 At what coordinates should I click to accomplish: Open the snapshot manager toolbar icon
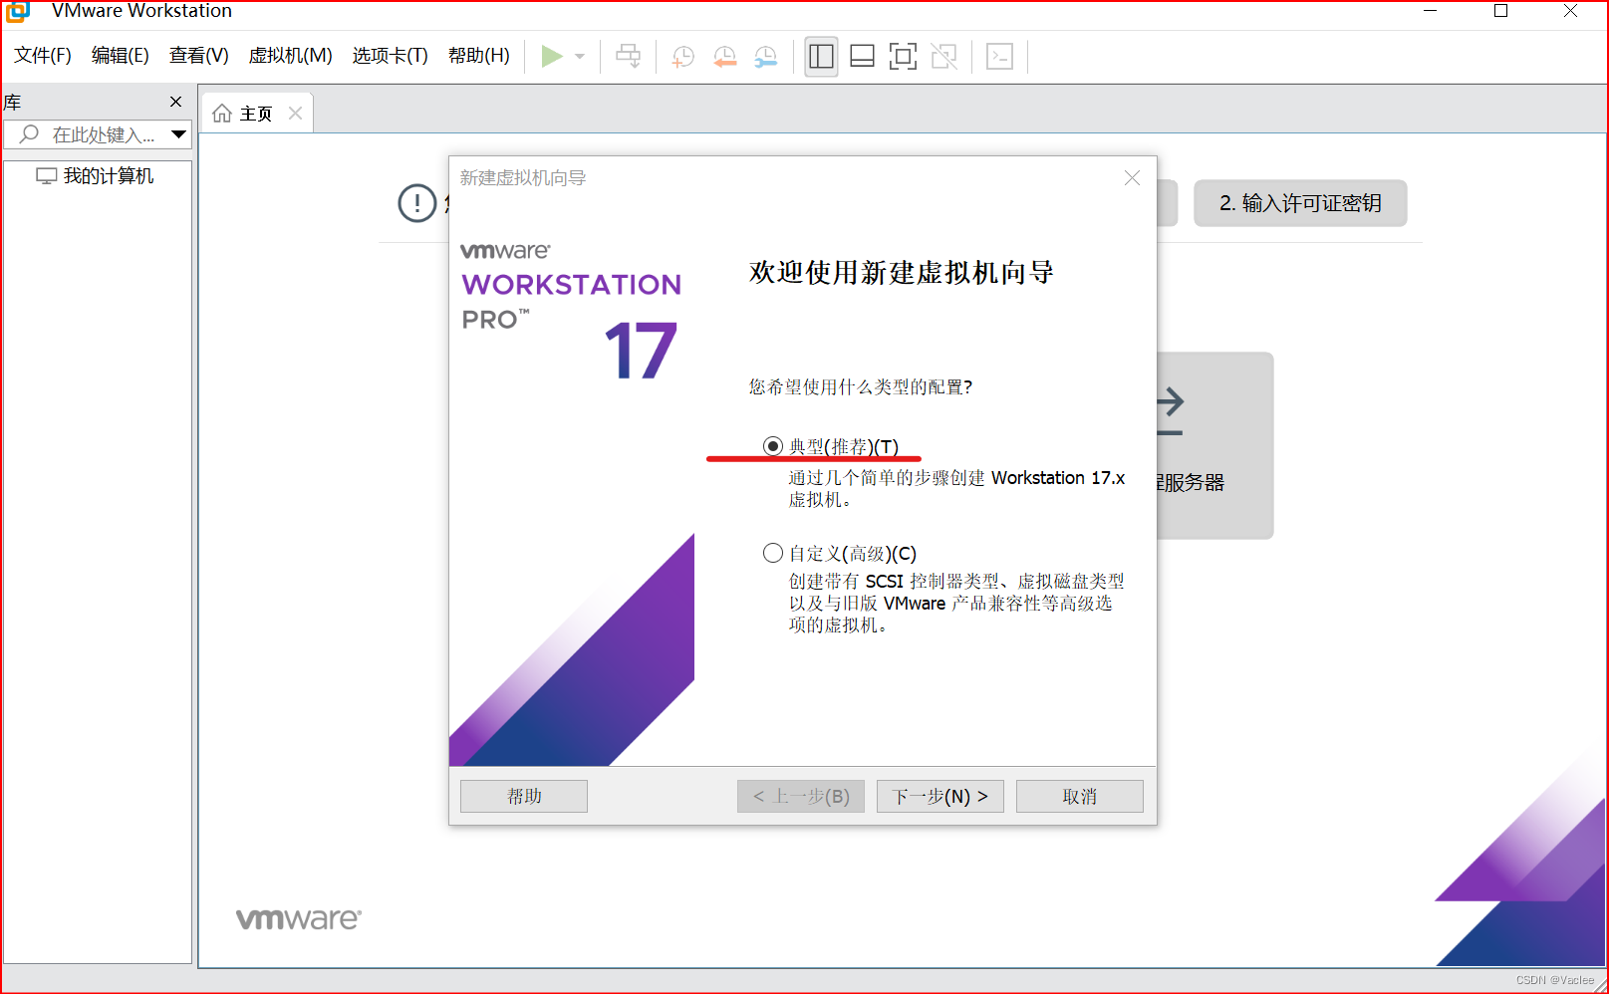tap(766, 57)
